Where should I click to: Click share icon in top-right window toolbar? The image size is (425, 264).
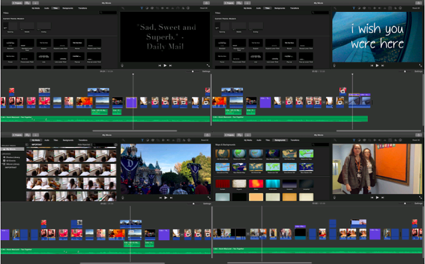point(418,3)
